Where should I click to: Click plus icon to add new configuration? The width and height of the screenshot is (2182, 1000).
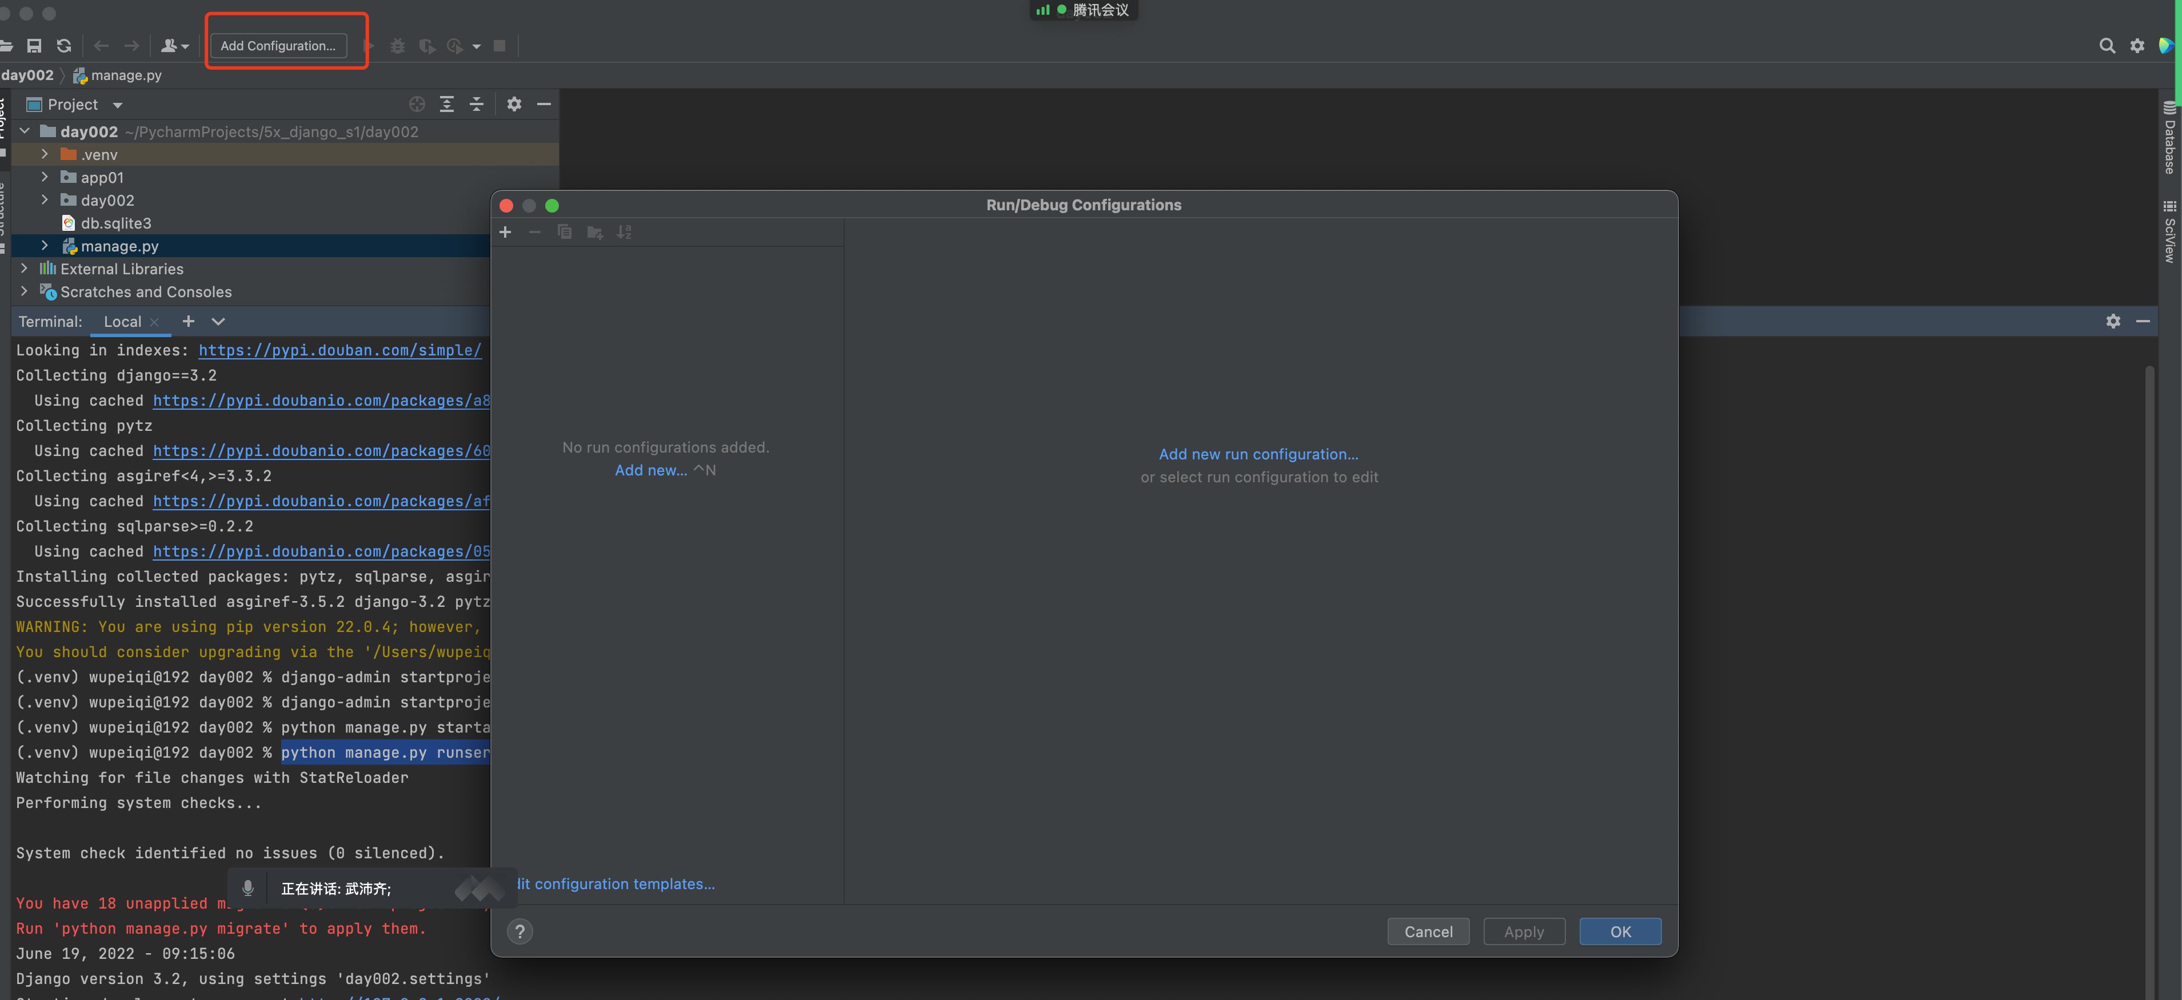[x=505, y=232]
